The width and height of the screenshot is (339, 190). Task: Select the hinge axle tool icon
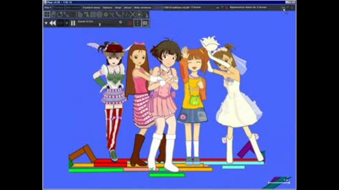[139, 14]
